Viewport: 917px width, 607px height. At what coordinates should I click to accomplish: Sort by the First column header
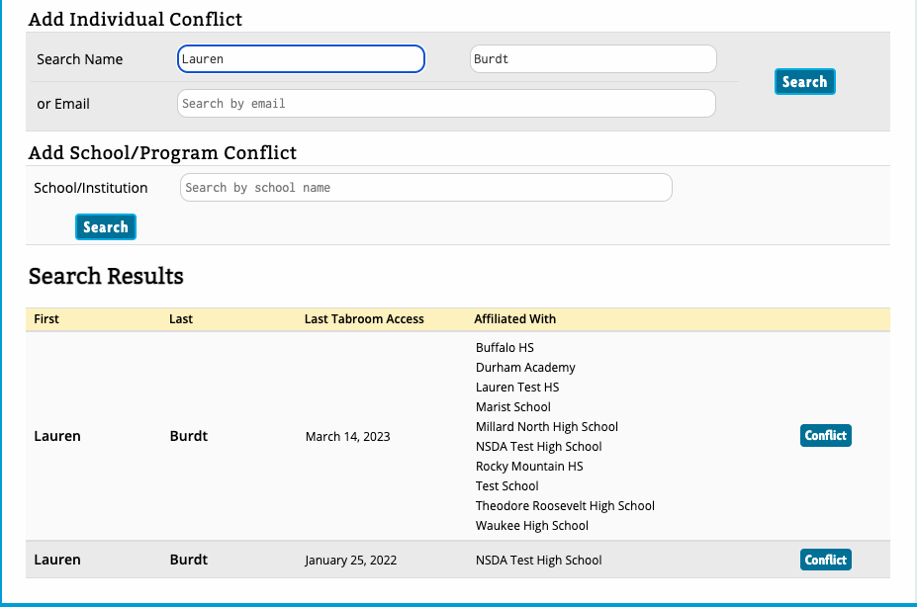[46, 319]
